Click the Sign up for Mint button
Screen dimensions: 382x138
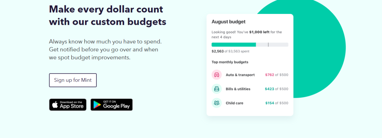pyautogui.click(x=73, y=80)
